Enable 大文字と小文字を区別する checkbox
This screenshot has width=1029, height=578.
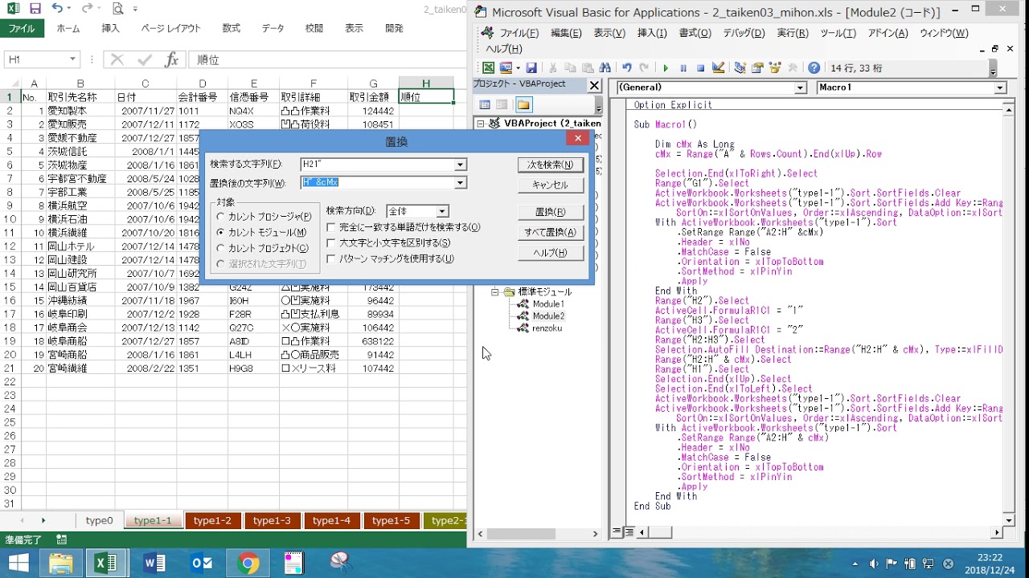coord(331,242)
